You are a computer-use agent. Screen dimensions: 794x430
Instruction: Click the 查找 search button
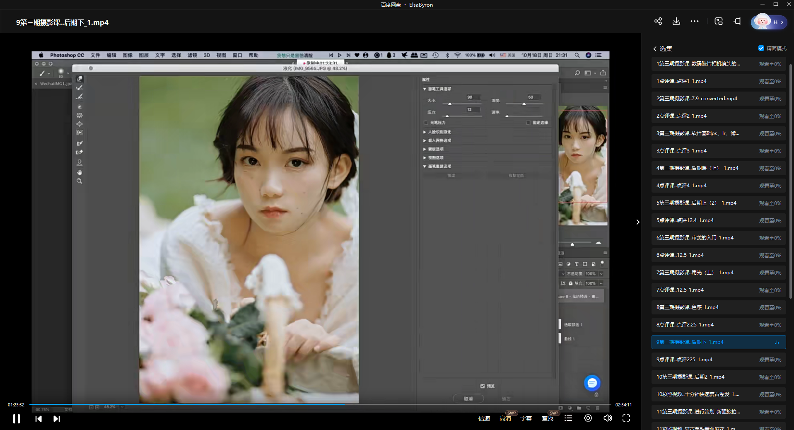pyautogui.click(x=548, y=418)
